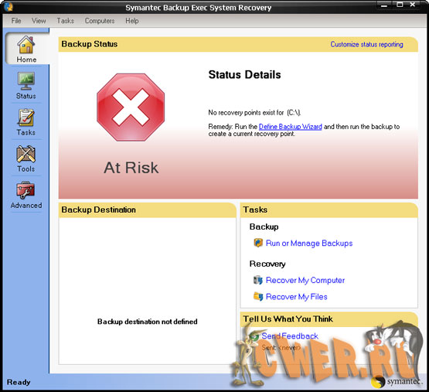Open the Help menu
Image resolution: width=429 pixels, height=392 pixels.
tap(132, 21)
